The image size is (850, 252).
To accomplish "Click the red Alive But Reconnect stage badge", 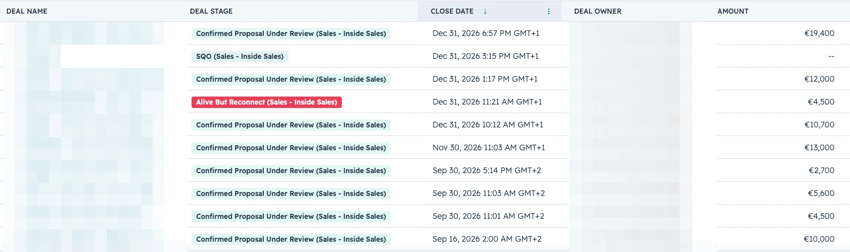I will [267, 102].
